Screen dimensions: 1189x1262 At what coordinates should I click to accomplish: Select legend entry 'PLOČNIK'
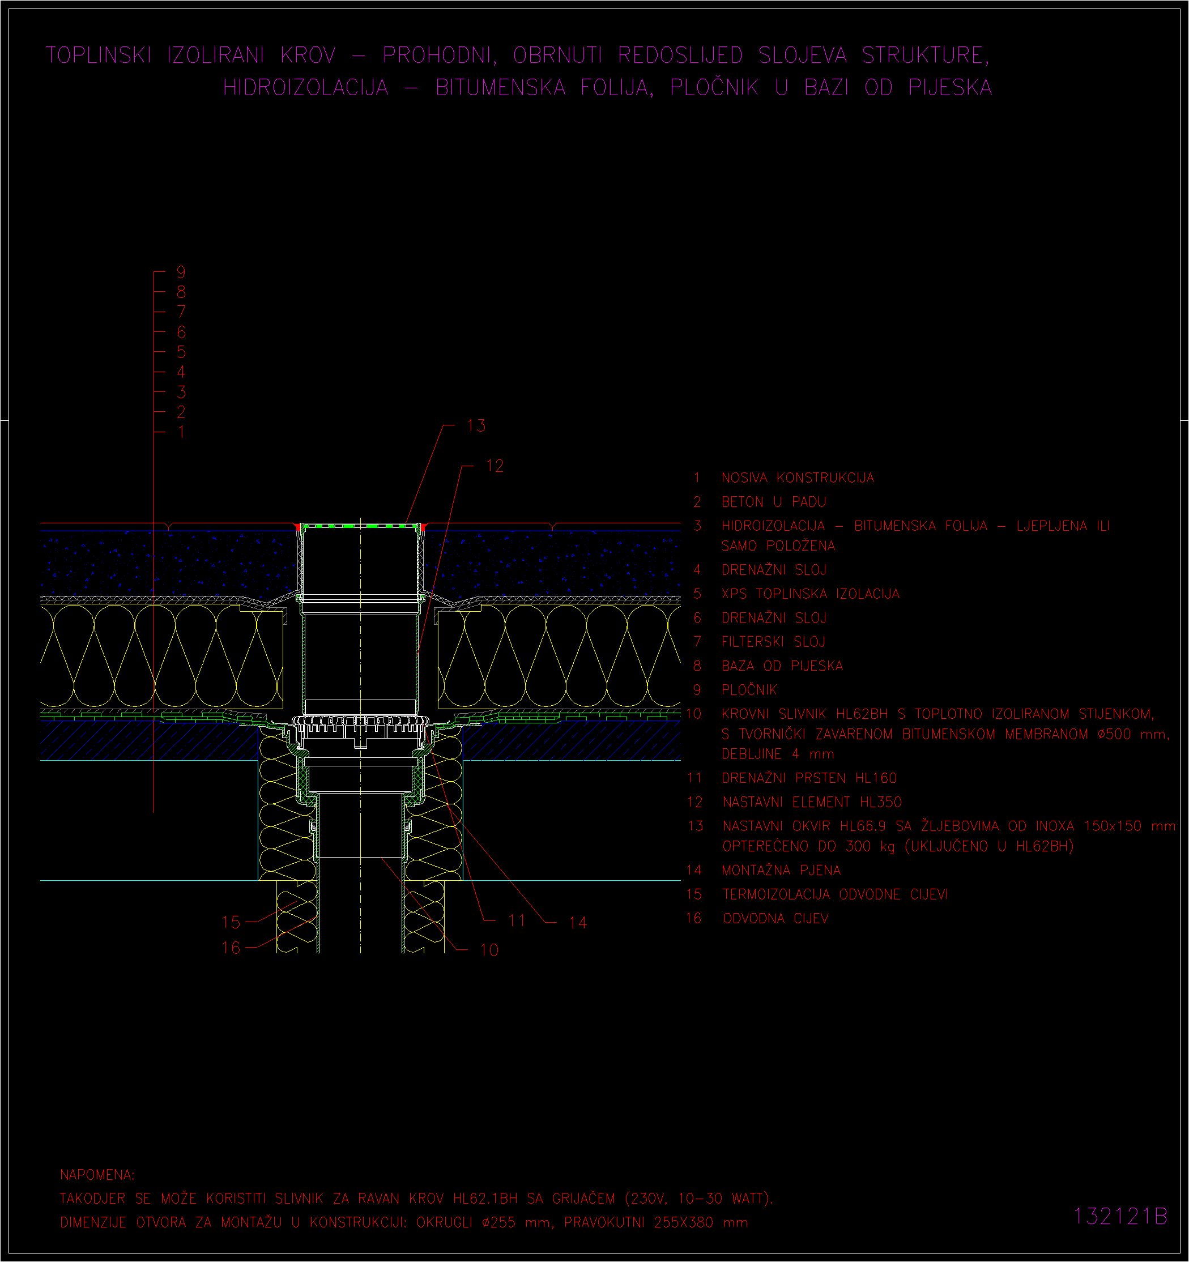(x=749, y=690)
